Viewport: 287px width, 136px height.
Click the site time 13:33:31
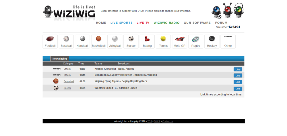point(234,27)
